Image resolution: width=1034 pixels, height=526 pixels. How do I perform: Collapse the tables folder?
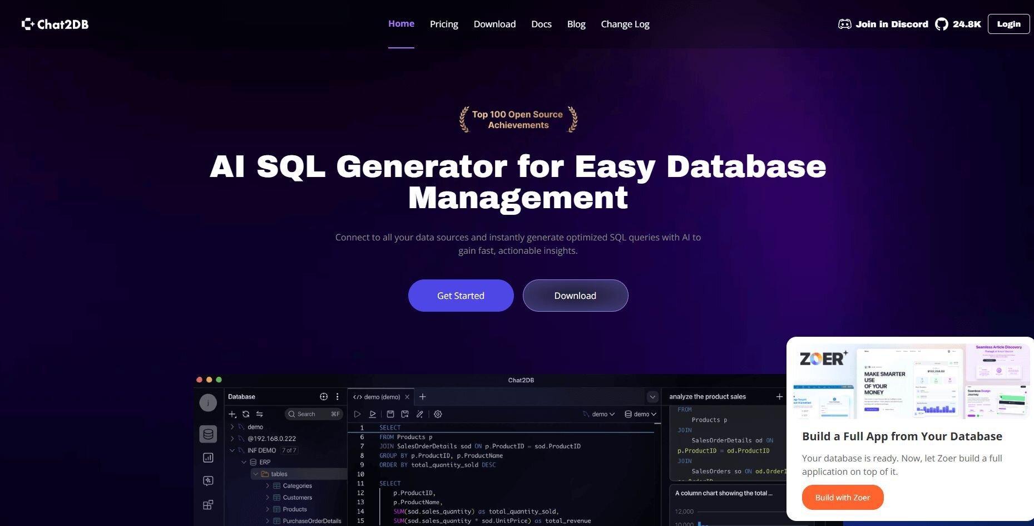click(256, 474)
